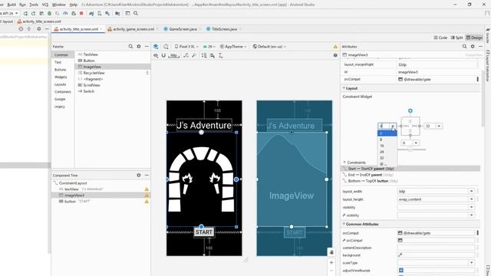491x276 pixels.
Task: Open layout_height dropdown
Action: click(x=471, y=199)
